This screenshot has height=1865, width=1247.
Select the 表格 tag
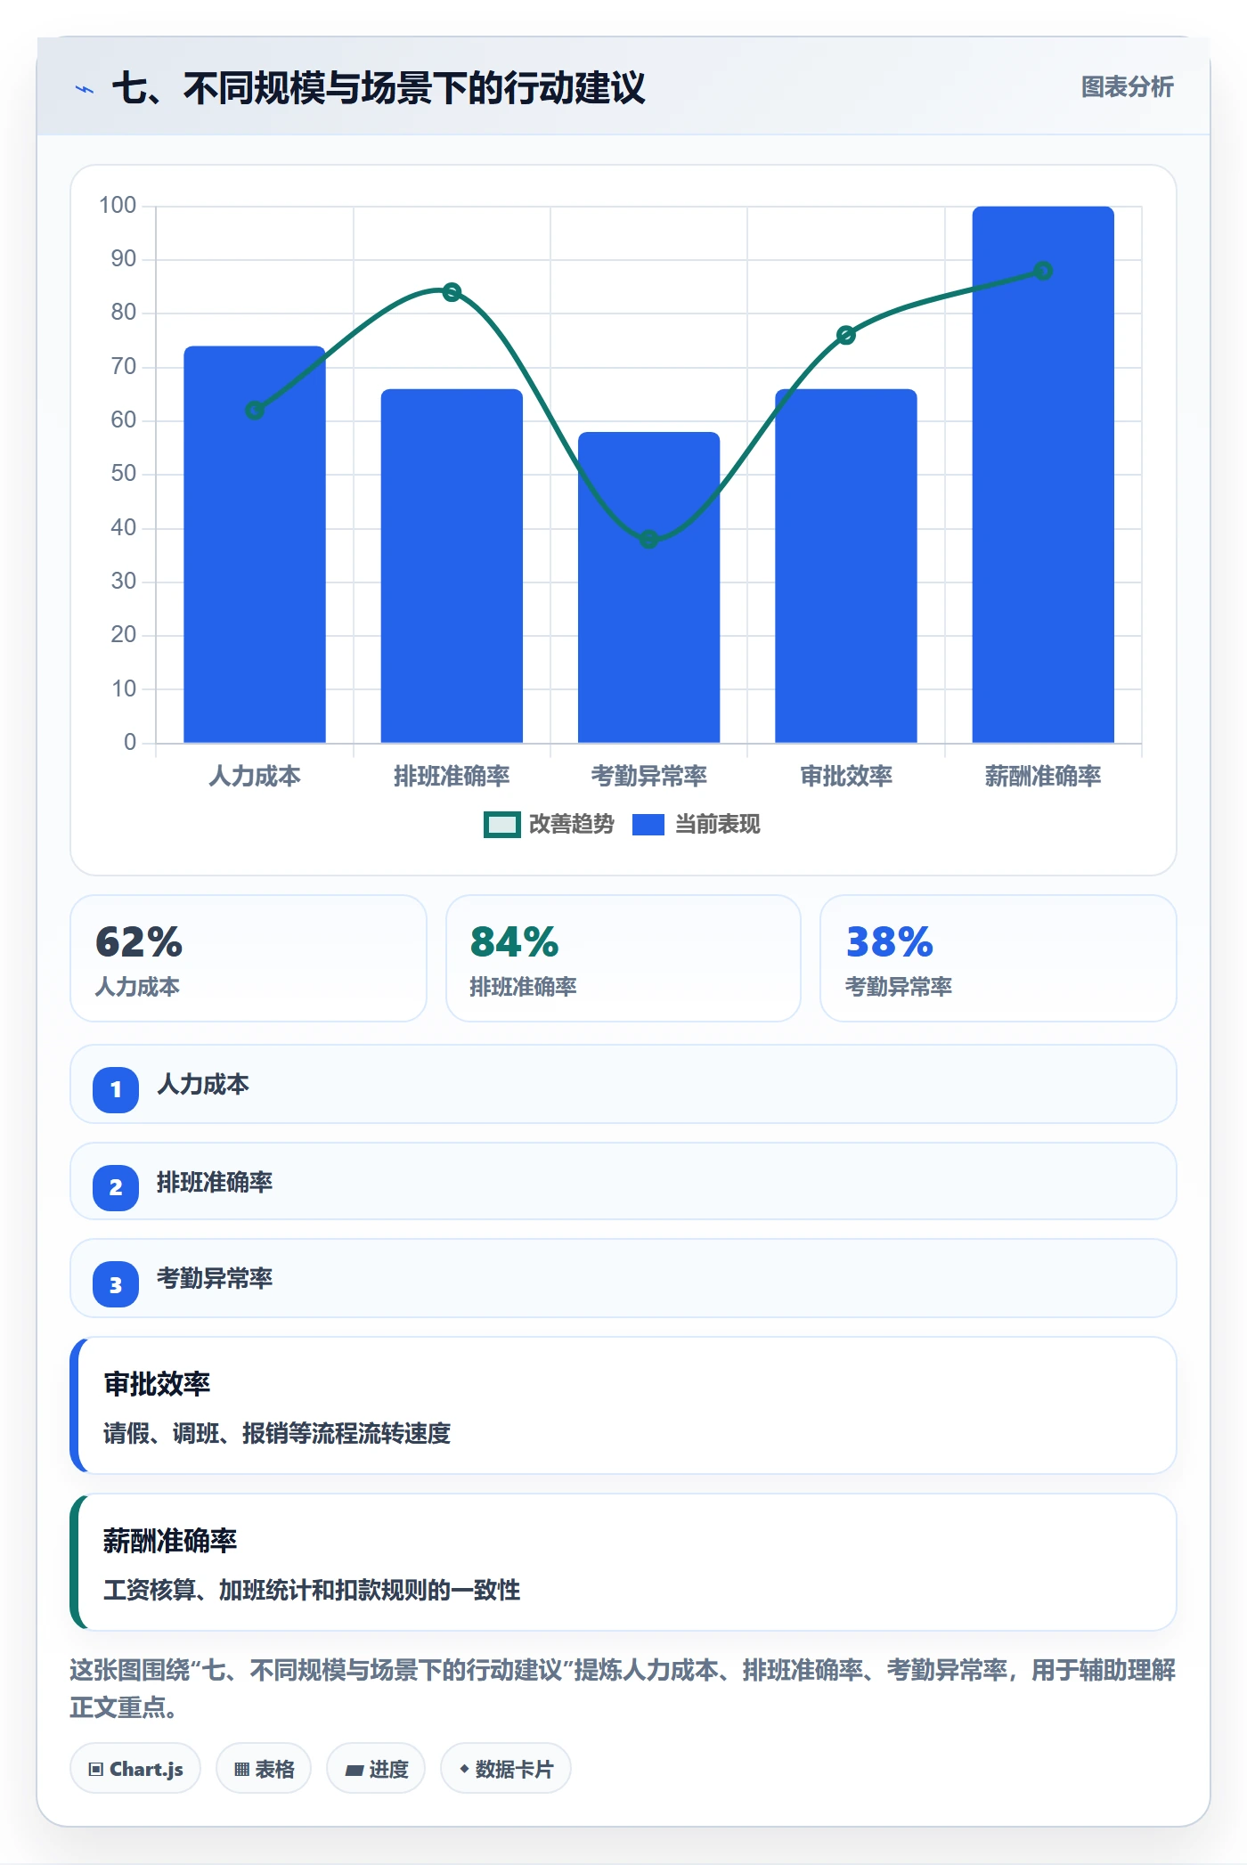pos(264,1769)
